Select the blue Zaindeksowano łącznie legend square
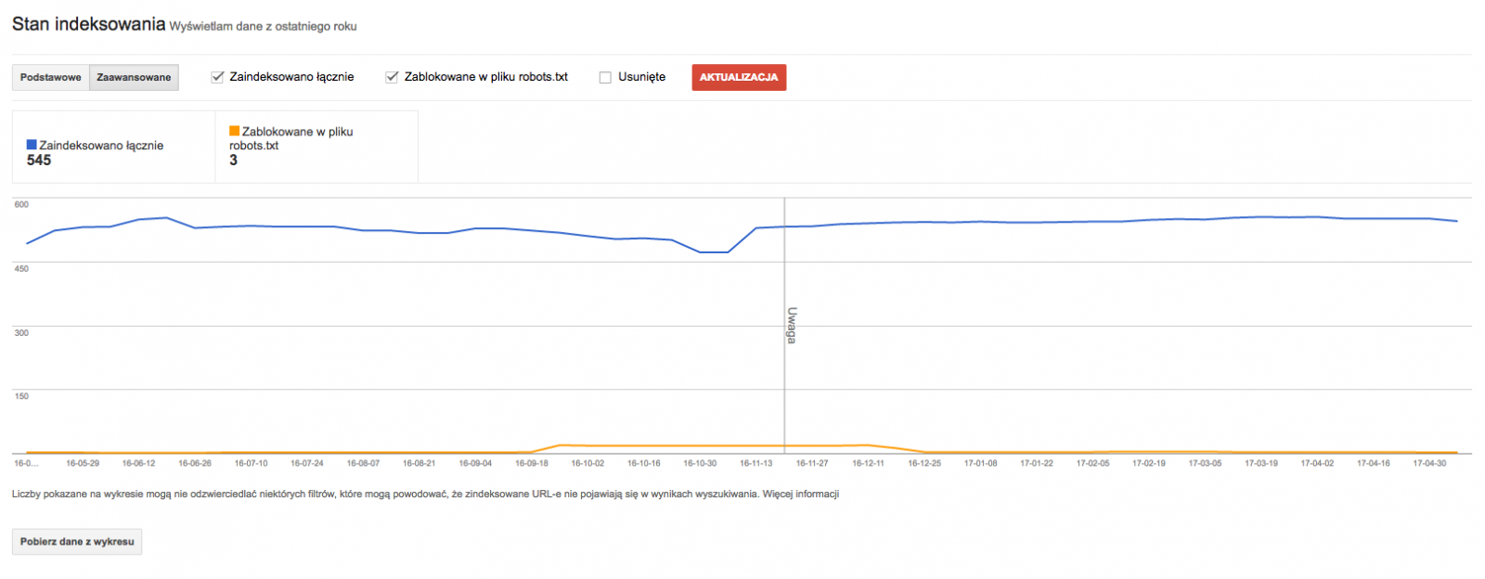Image resolution: width=1485 pixels, height=579 pixels. coord(31,145)
